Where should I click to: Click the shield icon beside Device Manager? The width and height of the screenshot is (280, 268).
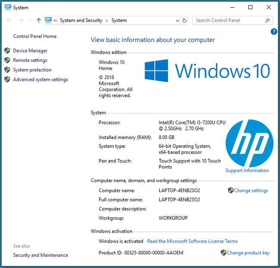pos(7,50)
